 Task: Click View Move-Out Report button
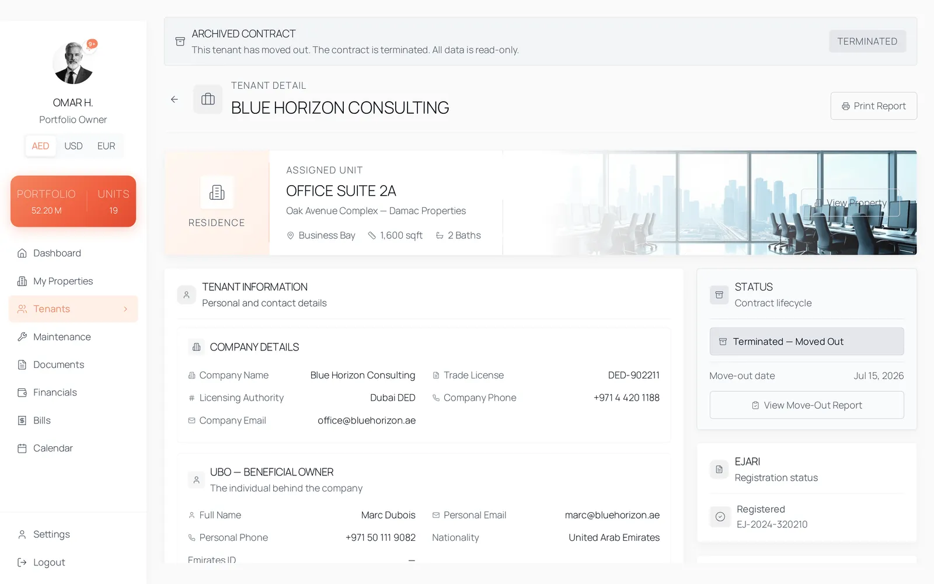pyautogui.click(x=807, y=405)
